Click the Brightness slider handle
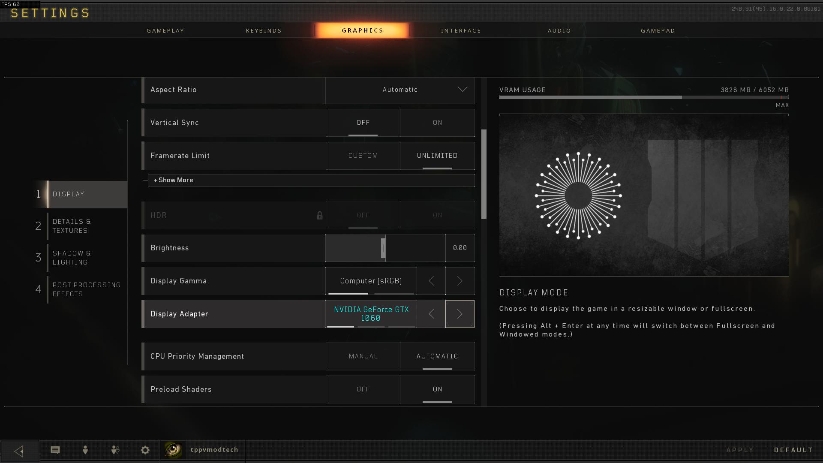Viewport: 823px width, 463px height. 383,248
